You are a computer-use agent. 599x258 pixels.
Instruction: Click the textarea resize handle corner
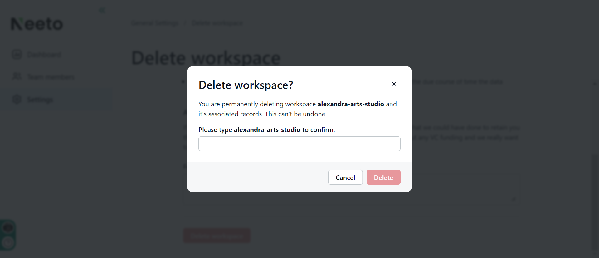point(514,199)
